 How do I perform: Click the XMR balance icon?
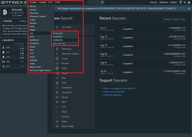[x=3, y=62]
